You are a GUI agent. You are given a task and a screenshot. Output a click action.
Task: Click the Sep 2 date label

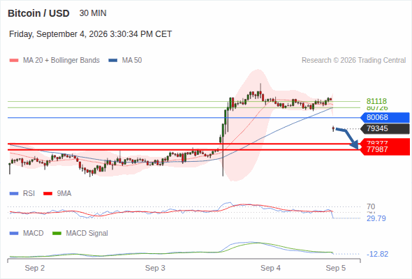pos(35,268)
